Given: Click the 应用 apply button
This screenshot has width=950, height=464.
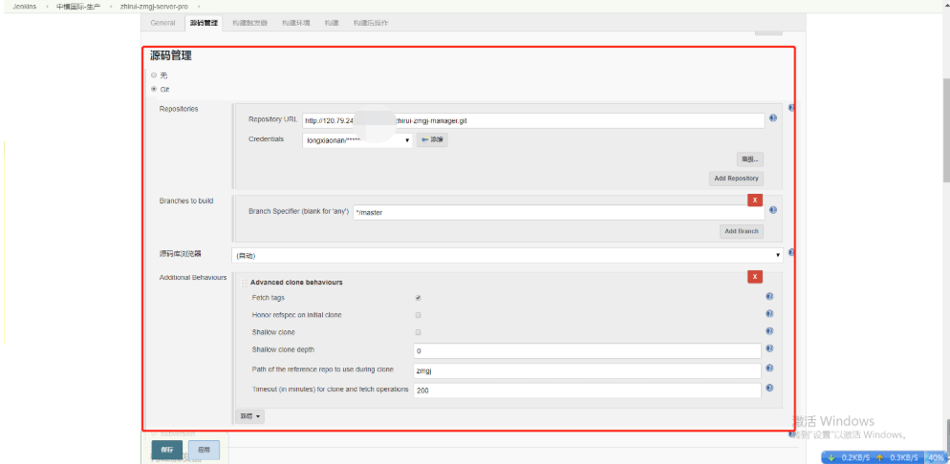Looking at the screenshot, I should [x=205, y=450].
